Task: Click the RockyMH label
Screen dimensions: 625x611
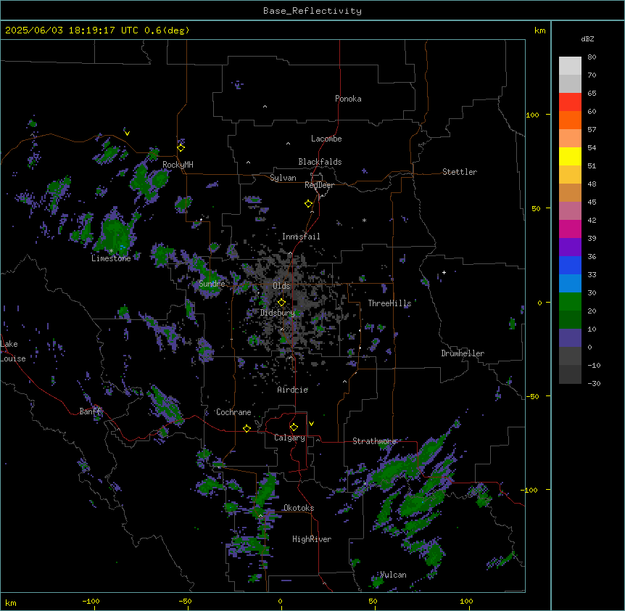Action: tap(178, 165)
